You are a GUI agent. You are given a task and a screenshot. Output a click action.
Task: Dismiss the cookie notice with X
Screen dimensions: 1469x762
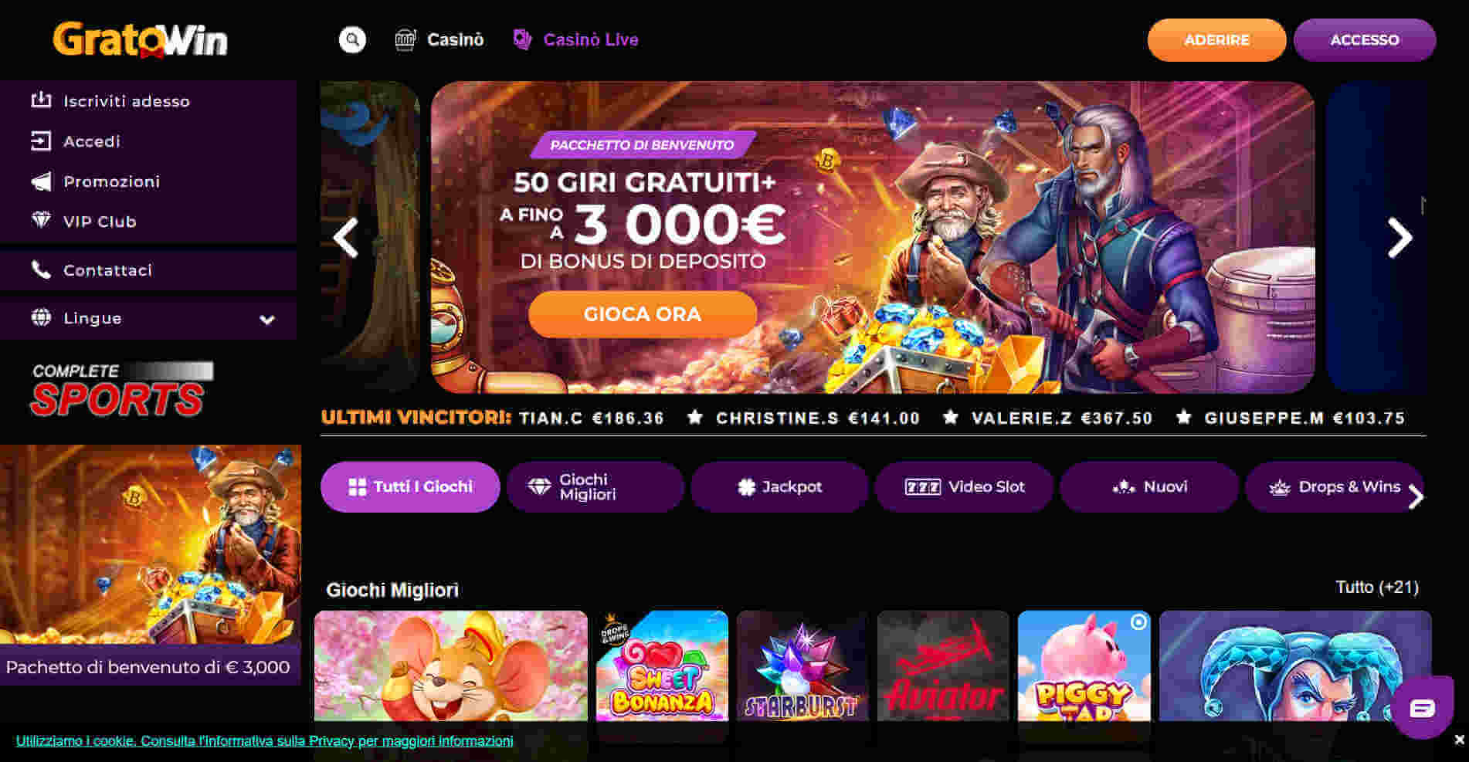[x=1459, y=740]
